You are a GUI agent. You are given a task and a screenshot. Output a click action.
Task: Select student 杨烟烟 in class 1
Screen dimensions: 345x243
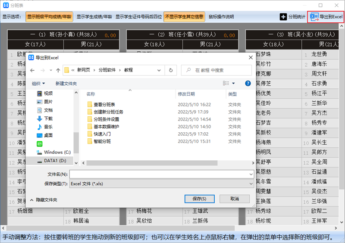tap(25, 211)
